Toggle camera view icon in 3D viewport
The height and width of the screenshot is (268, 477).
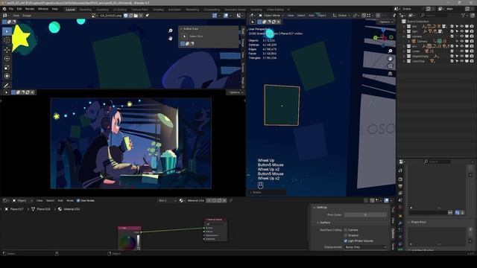(x=391, y=66)
